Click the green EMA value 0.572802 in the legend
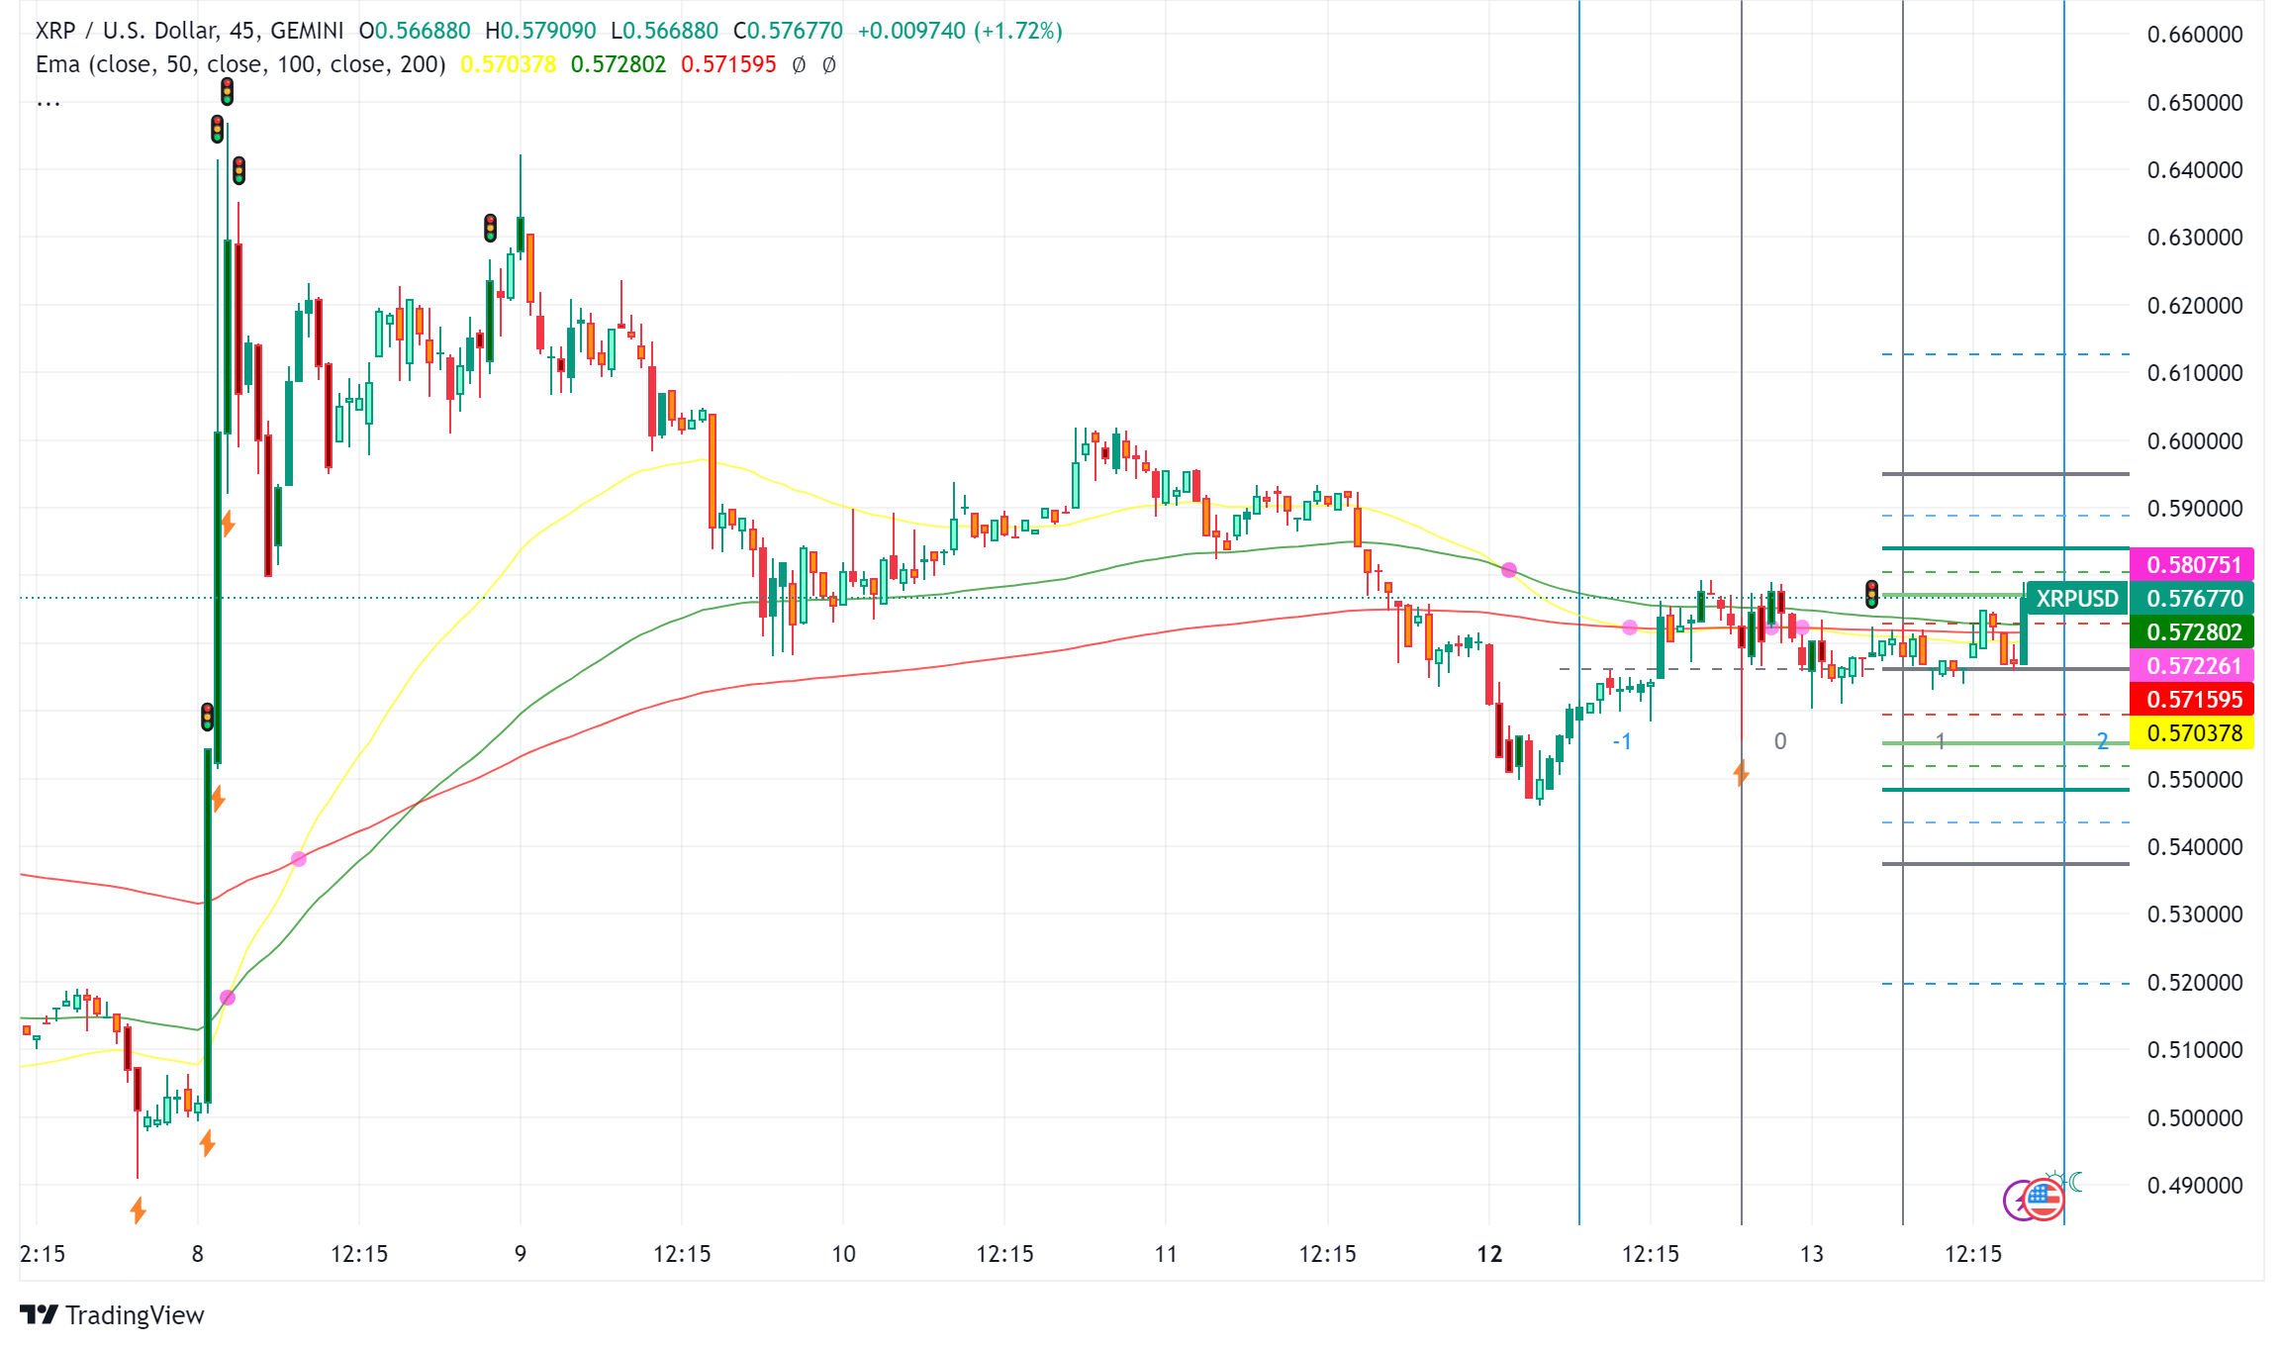The width and height of the screenshot is (2284, 1350). pyautogui.click(x=619, y=64)
